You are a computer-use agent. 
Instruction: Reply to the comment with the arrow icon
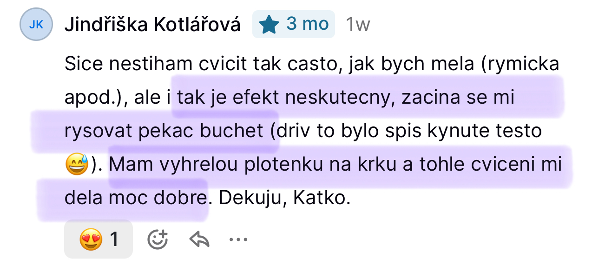click(199, 239)
